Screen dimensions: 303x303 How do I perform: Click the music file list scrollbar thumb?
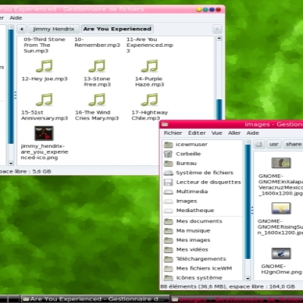click(x=219, y=109)
